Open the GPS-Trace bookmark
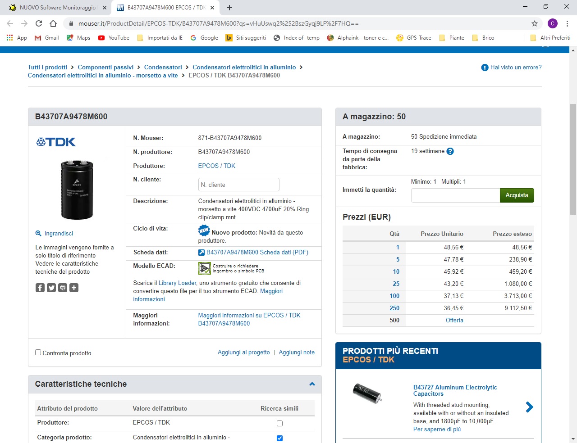577x443 pixels. (x=414, y=38)
